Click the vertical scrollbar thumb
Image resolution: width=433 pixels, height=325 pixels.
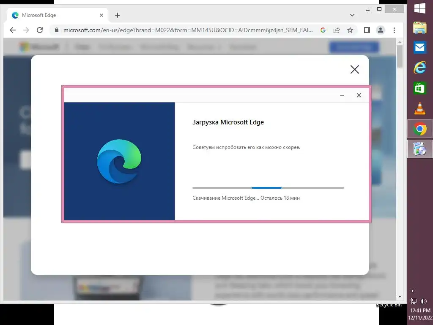click(400, 57)
